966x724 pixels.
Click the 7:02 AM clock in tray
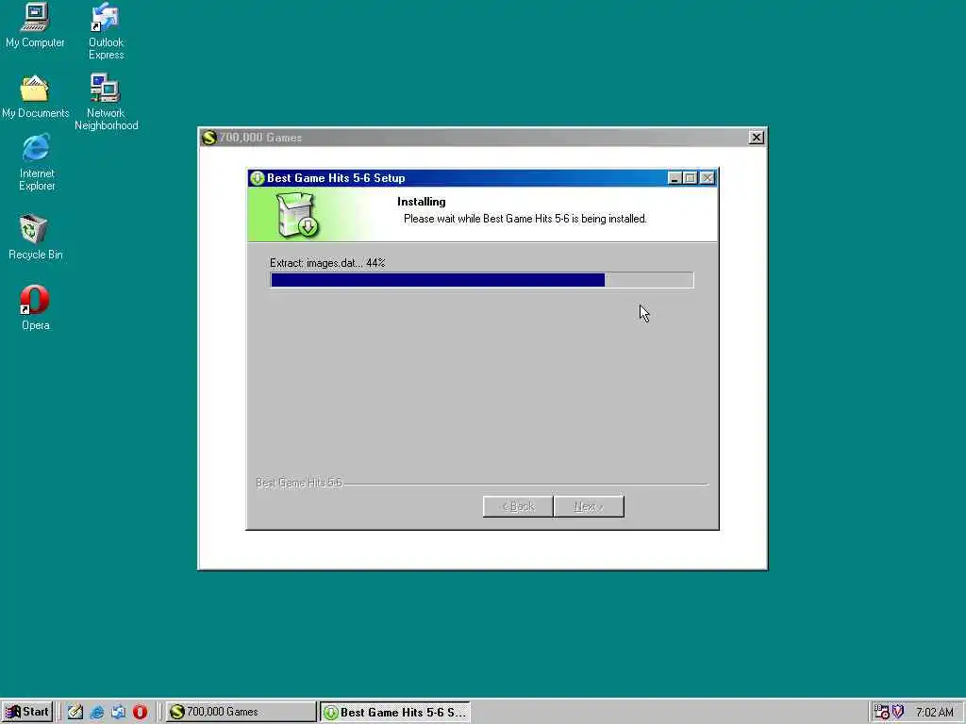[935, 713]
